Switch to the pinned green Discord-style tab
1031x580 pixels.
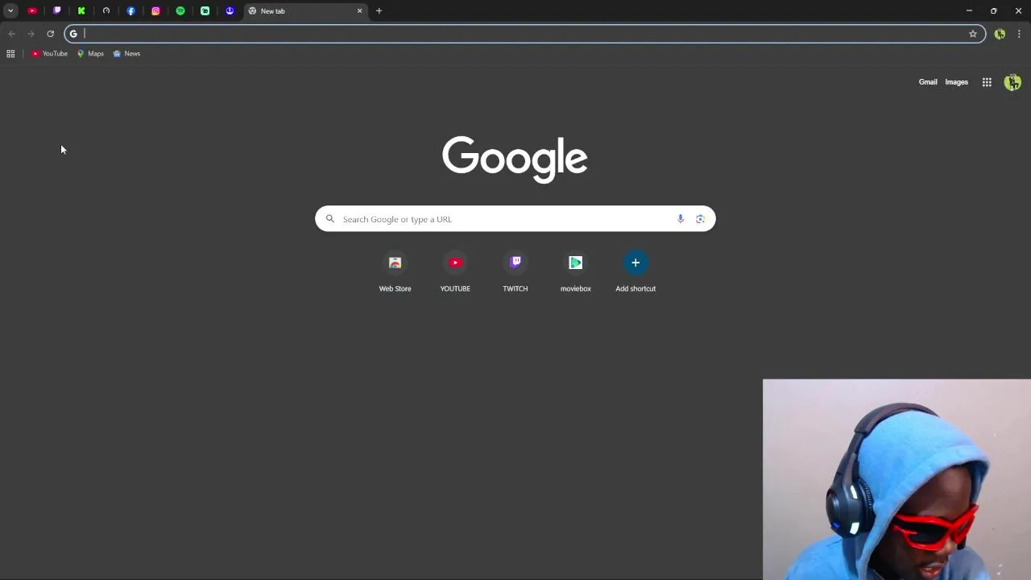coord(205,10)
